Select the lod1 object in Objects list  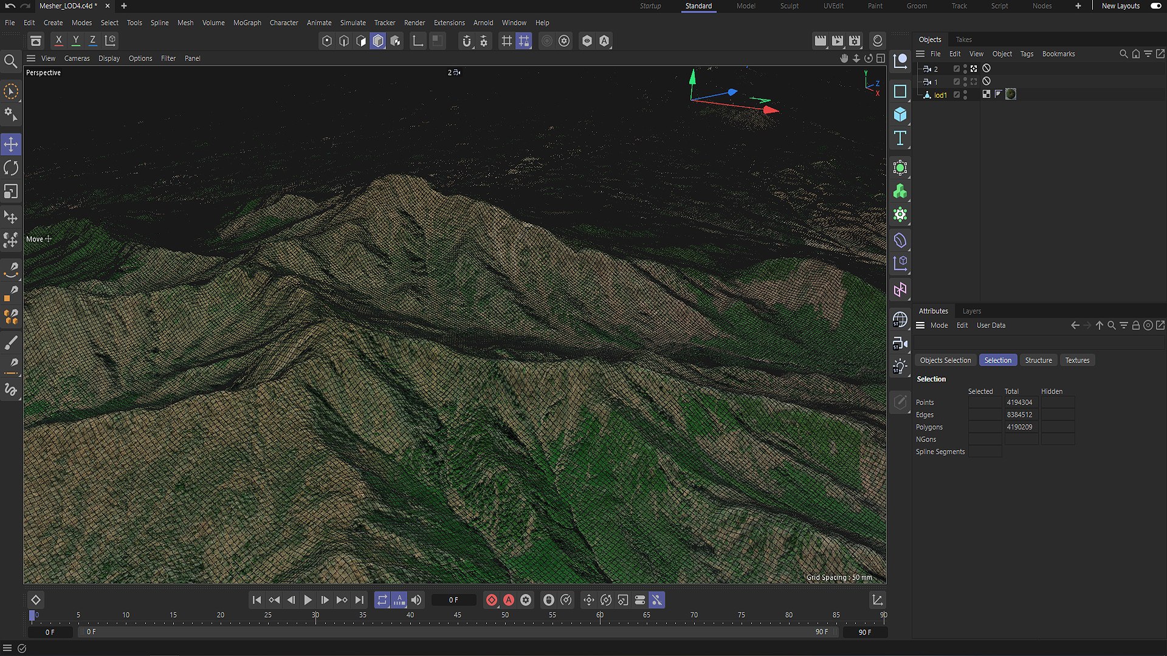tap(940, 95)
